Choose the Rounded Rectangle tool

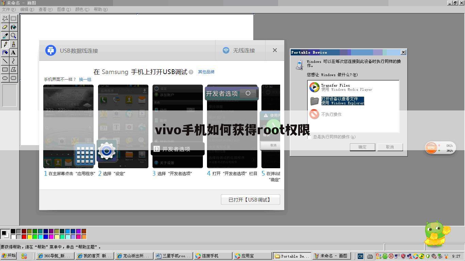pyautogui.click(x=13, y=78)
